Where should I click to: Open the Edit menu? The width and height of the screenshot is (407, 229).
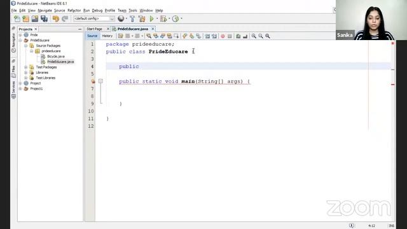pyautogui.click(x=22, y=10)
